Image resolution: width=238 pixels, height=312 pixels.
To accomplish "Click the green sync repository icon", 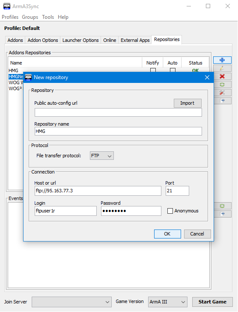I will [222, 85].
